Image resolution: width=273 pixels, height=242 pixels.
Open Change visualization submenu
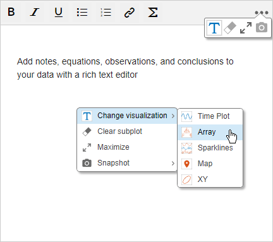click(127, 116)
